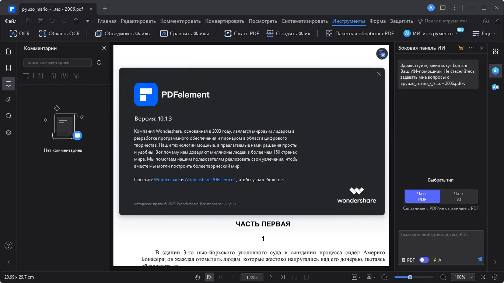Open AI panel more options (three dots)
This screenshot has width=504, height=283.
[471, 48]
